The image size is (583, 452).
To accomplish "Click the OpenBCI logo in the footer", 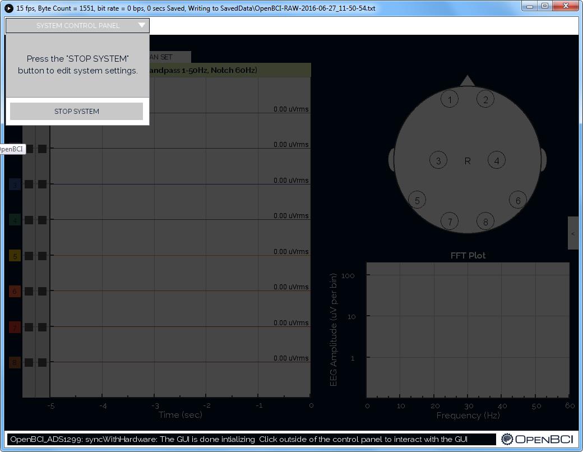I will point(537,439).
